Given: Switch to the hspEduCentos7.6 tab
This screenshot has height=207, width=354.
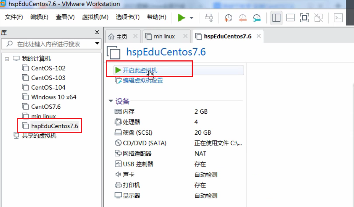Looking at the screenshot, I should [x=228, y=36].
